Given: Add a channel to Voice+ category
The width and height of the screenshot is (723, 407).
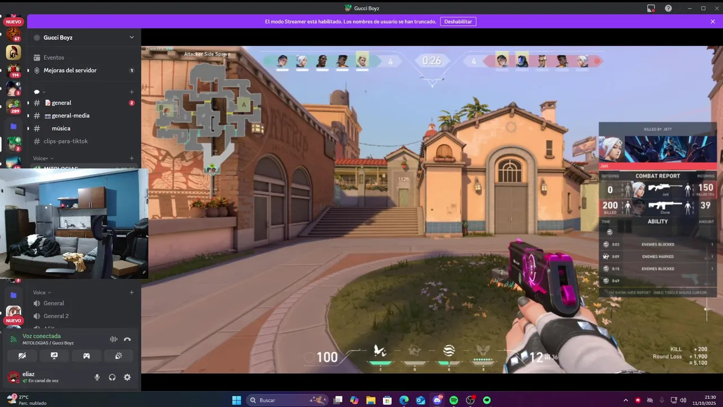Looking at the screenshot, I should pyautogui.click(x=132, y=158).
